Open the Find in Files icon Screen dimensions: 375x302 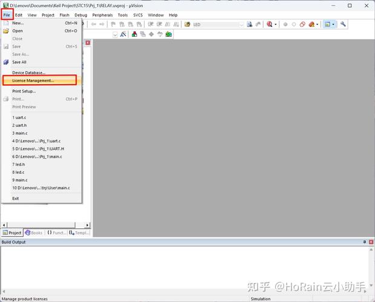coord(187,24)
